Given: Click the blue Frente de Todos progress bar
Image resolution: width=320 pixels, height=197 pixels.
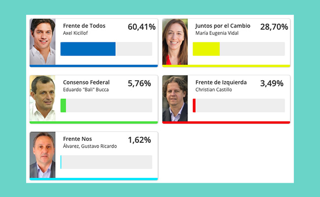Looking at the screenshot, I should (106, 49).
